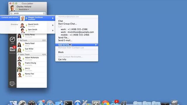Select Frank Chung in Sales Team

point(32,64)
